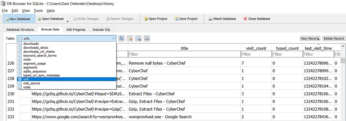Image resolution: width=346 pixels, height=121 pixels.
Task: Select typed_url_sync_metadata in table list
Action: (67, 75)
